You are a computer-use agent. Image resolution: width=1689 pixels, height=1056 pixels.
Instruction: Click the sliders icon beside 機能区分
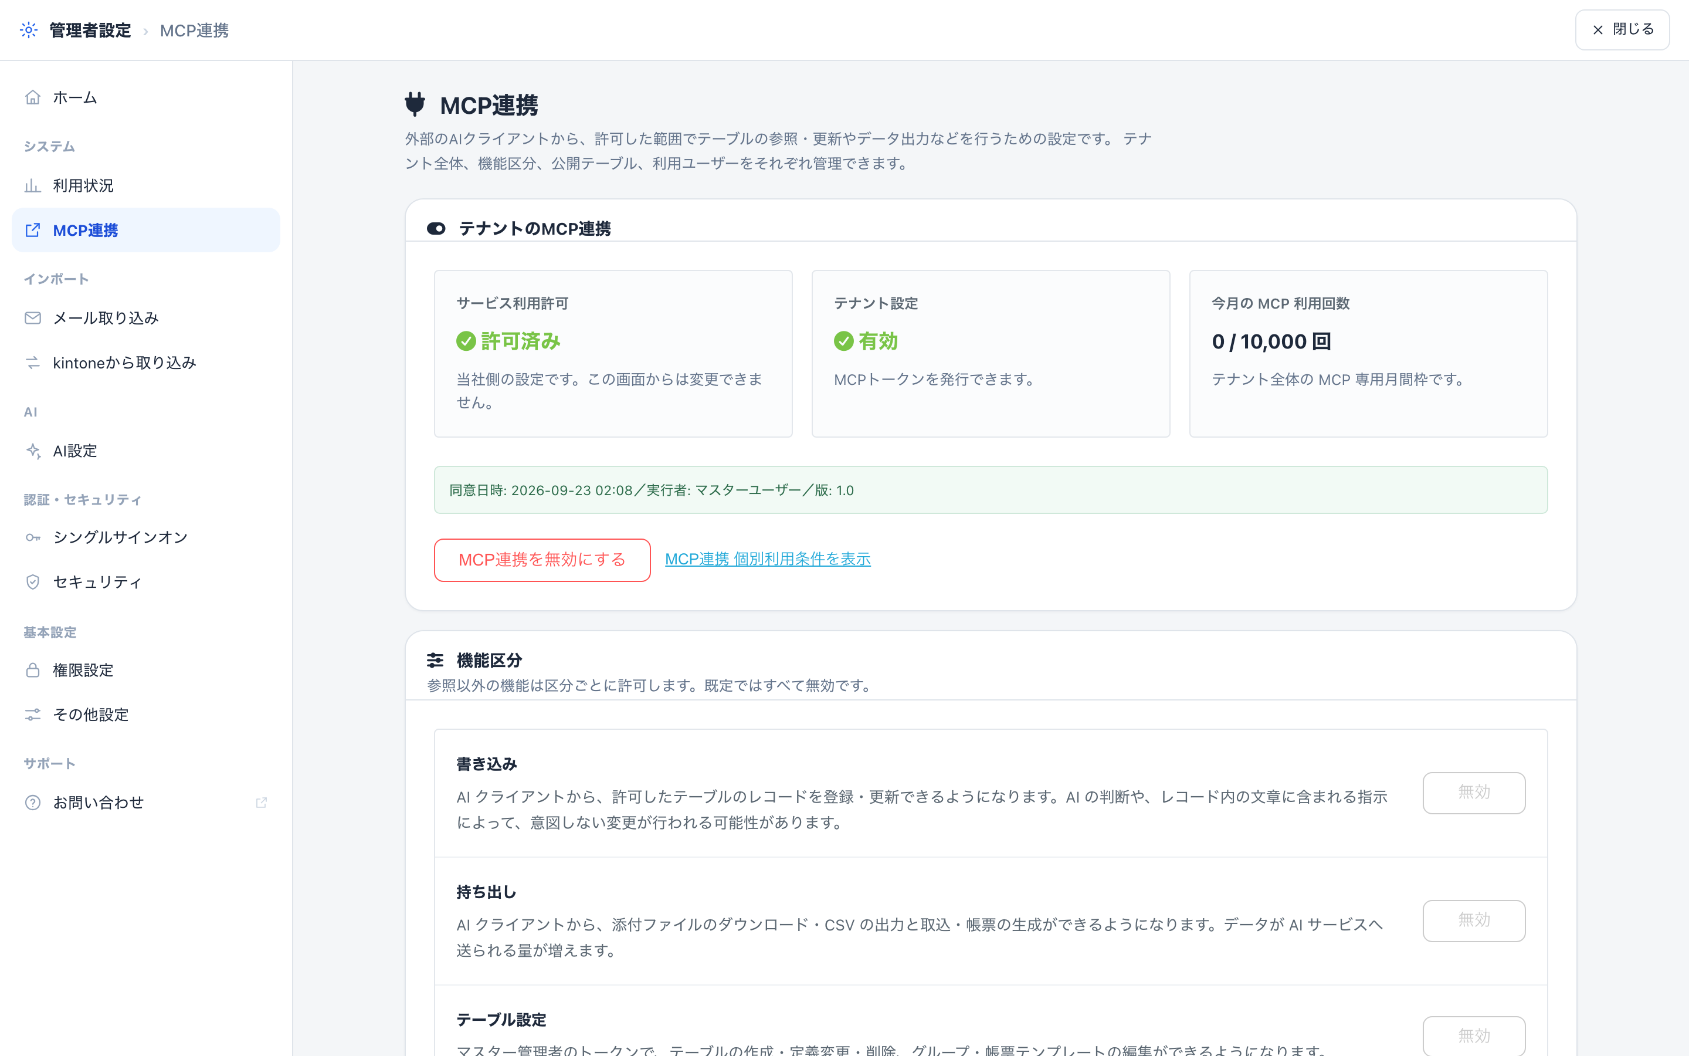[435, 660]
